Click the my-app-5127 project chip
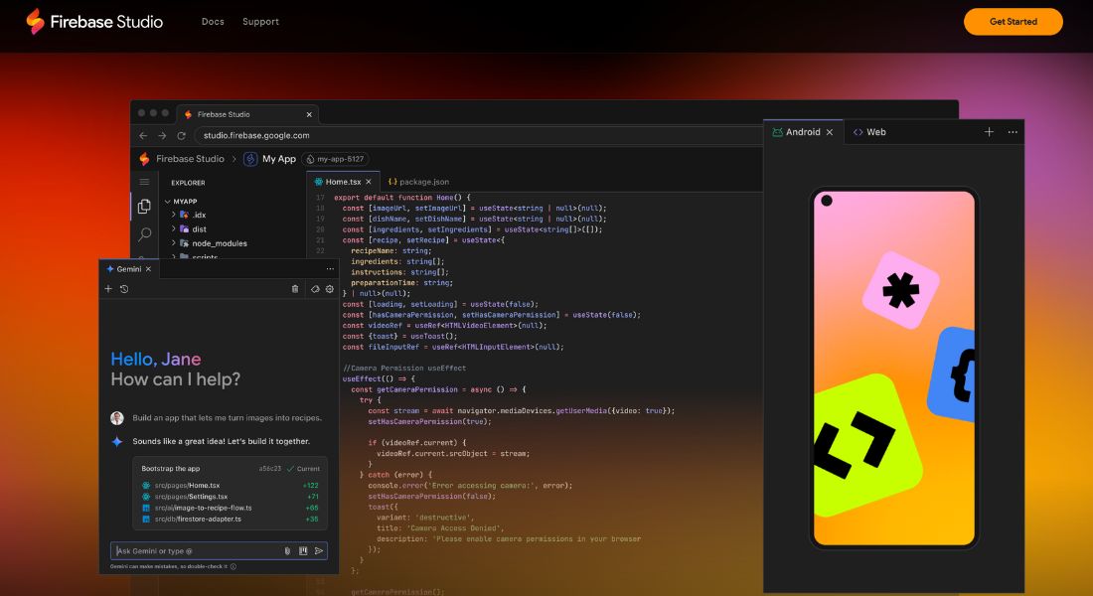The height and width of the screenshot is (596, 1093). click(335, 159)
